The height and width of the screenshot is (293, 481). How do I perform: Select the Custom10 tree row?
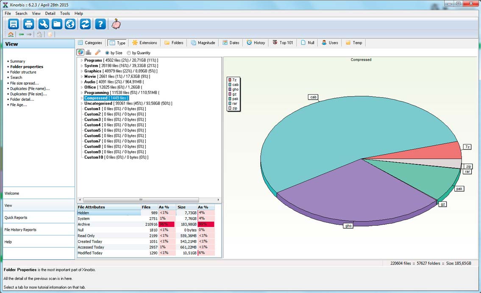(116, 157)
